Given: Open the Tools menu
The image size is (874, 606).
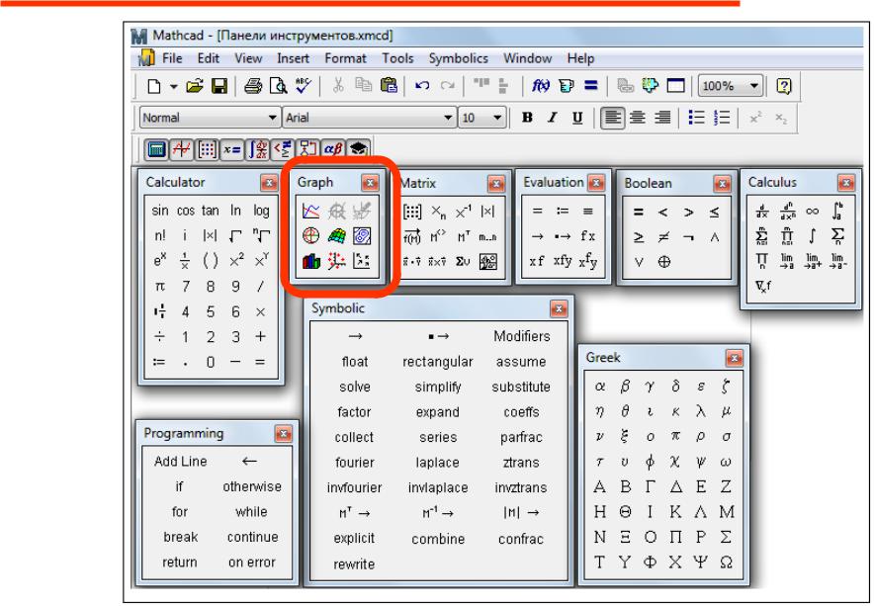Looking at the screenshot, I should tap(397, 58).
